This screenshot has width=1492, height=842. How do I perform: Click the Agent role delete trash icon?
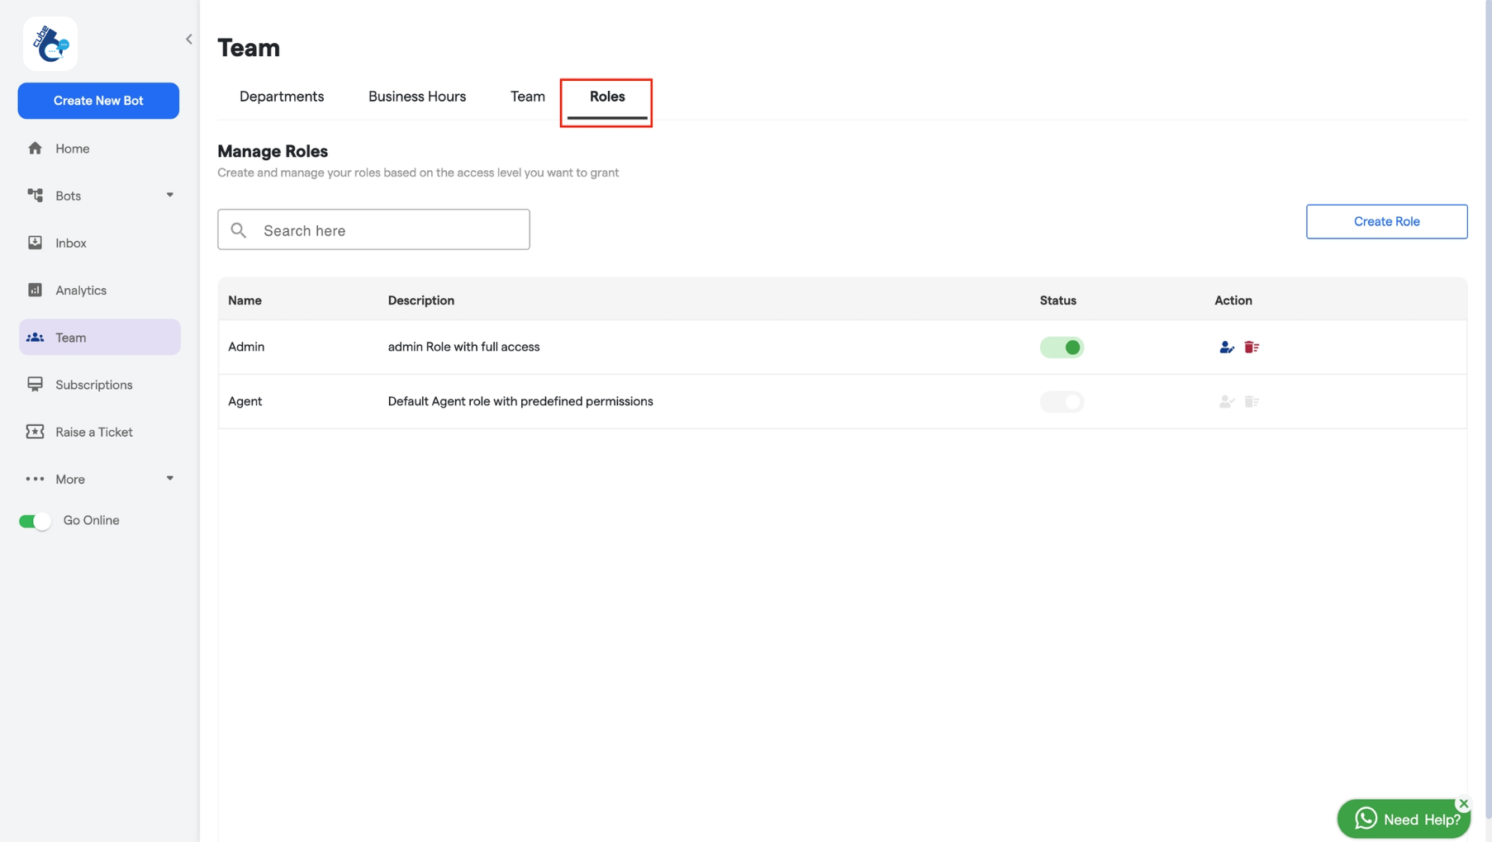[1252, 402]
